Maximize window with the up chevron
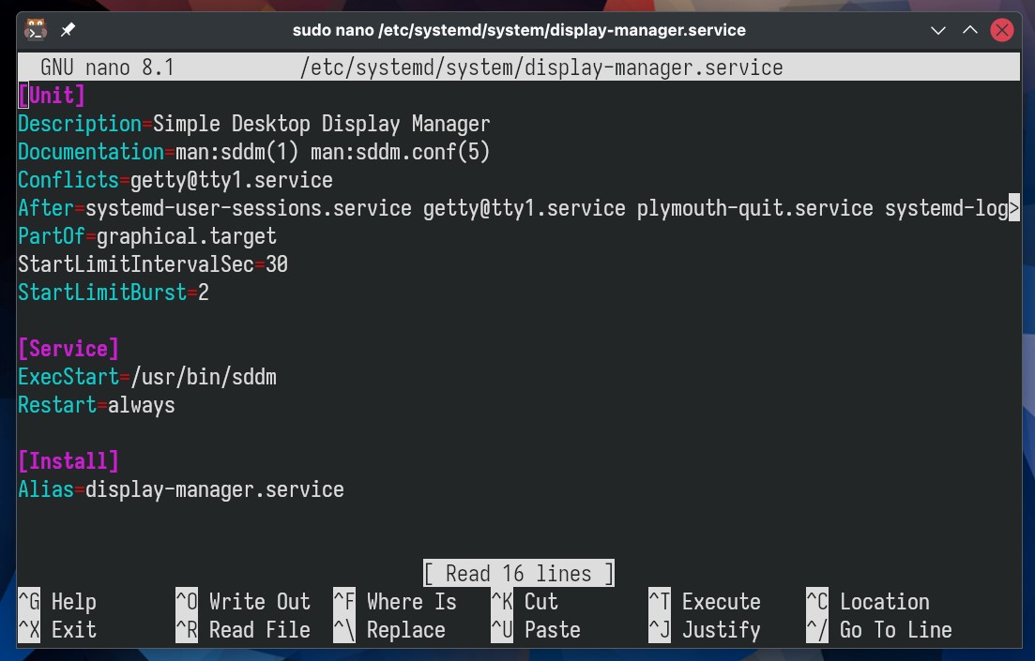This screenshot has width=1035, height=661. coord(969,30)
